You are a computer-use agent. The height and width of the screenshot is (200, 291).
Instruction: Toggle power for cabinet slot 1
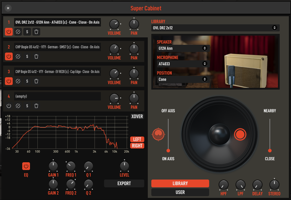click(x=9, y=32)
